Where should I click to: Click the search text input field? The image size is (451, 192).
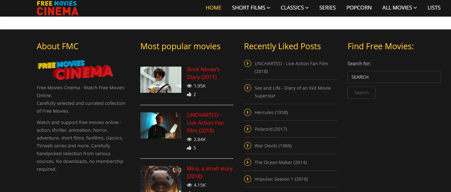click(x=394, y=77)
